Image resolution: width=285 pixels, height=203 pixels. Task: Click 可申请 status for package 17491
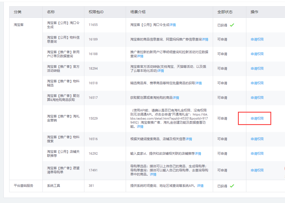222,170
